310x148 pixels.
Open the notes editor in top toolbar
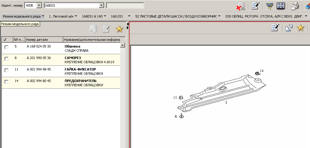click(255, 6)
